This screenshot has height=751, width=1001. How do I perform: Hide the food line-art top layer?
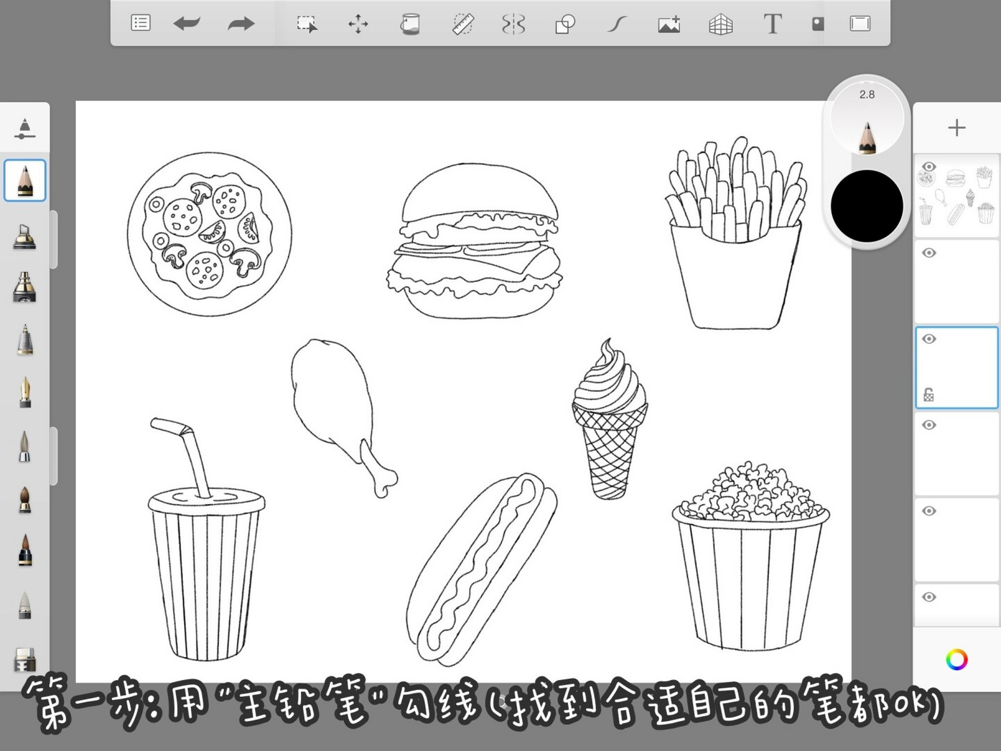[x=929, y=167]
